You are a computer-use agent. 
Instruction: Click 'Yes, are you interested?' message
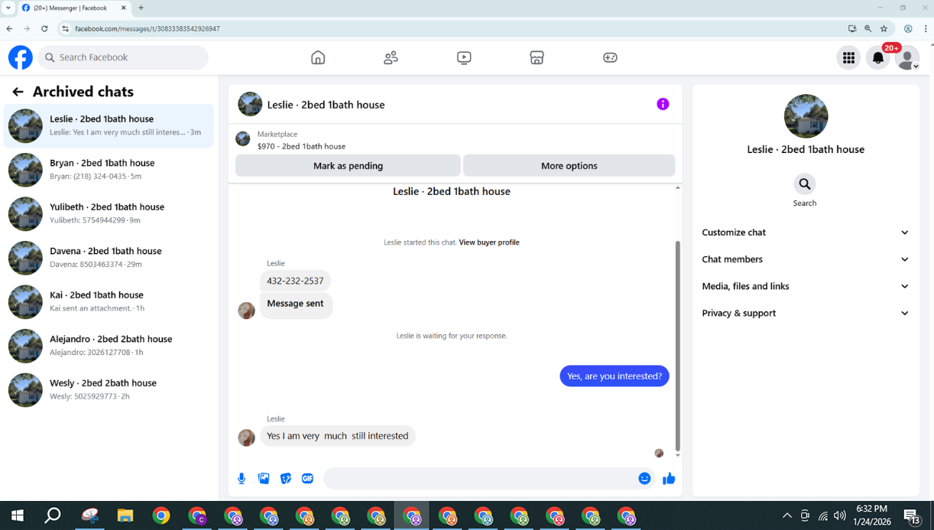(x=615, y=376)
